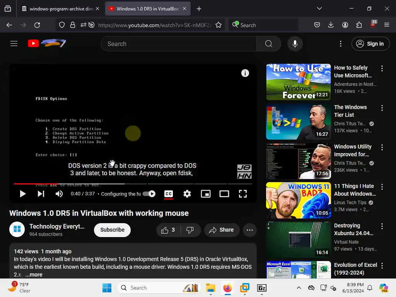The width and height of the screenshot is (396, 297).
Task: Open 7-Zip from the taskbar
Action: [x=262, y=288]
